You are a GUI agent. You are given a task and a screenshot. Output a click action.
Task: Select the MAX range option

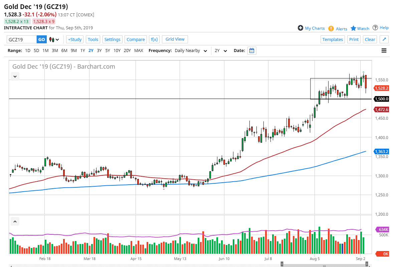(139, 51)
